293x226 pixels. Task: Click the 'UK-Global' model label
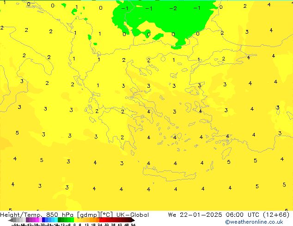[x=133, y=215]
